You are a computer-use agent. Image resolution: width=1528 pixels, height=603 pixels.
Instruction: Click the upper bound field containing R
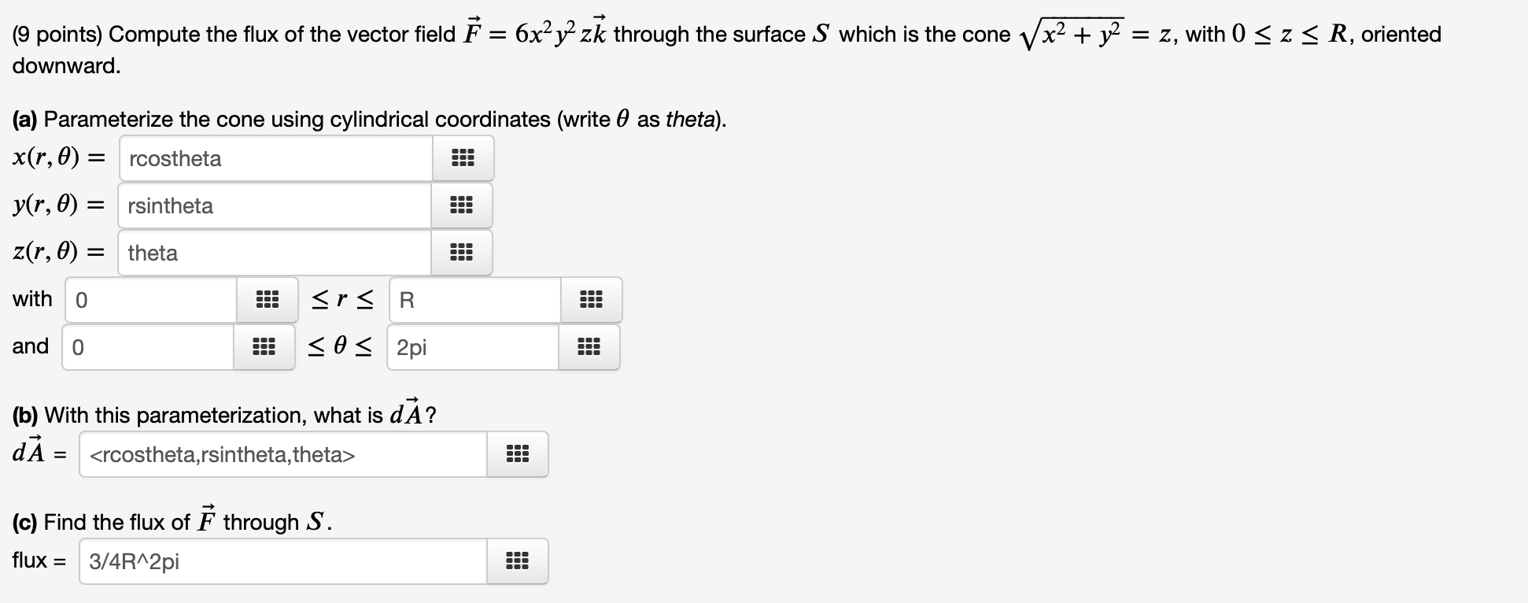coord(472,300)
